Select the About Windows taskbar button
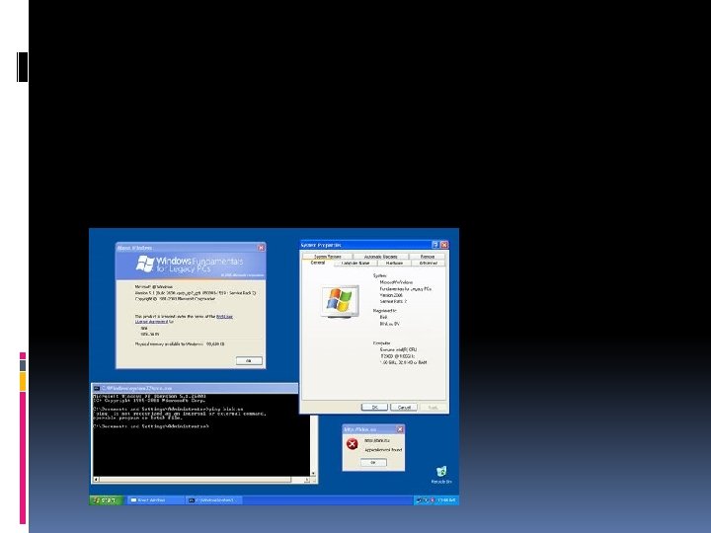Viewport: 711px width, 533px height. 156,500
